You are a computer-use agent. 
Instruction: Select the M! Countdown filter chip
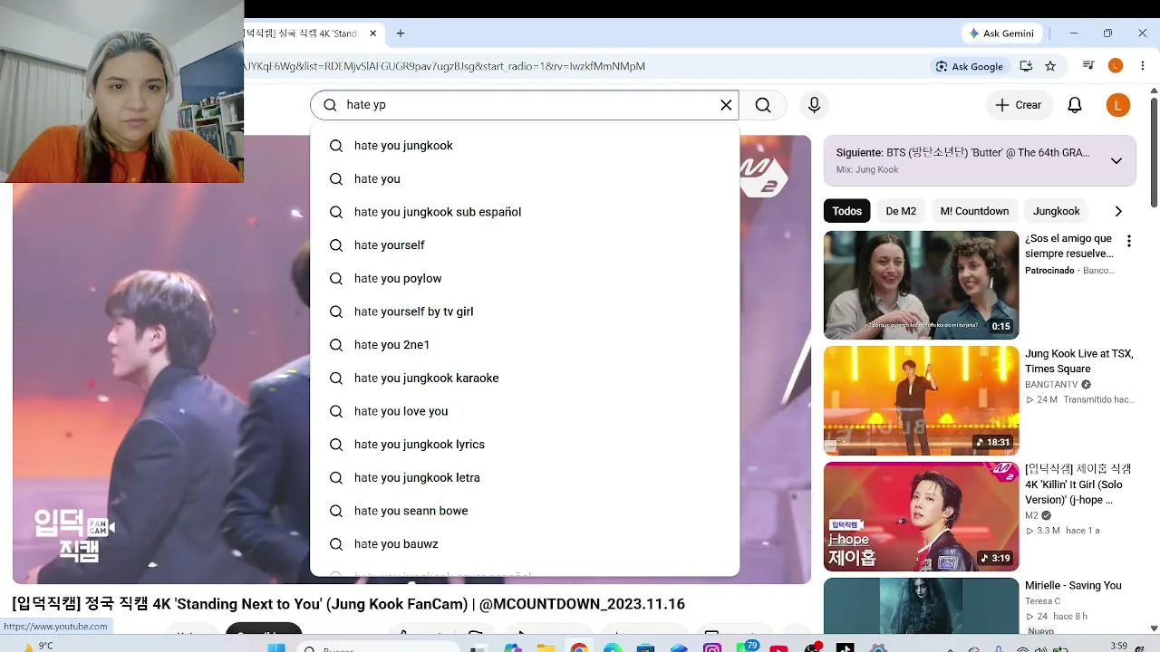point(974,211)
